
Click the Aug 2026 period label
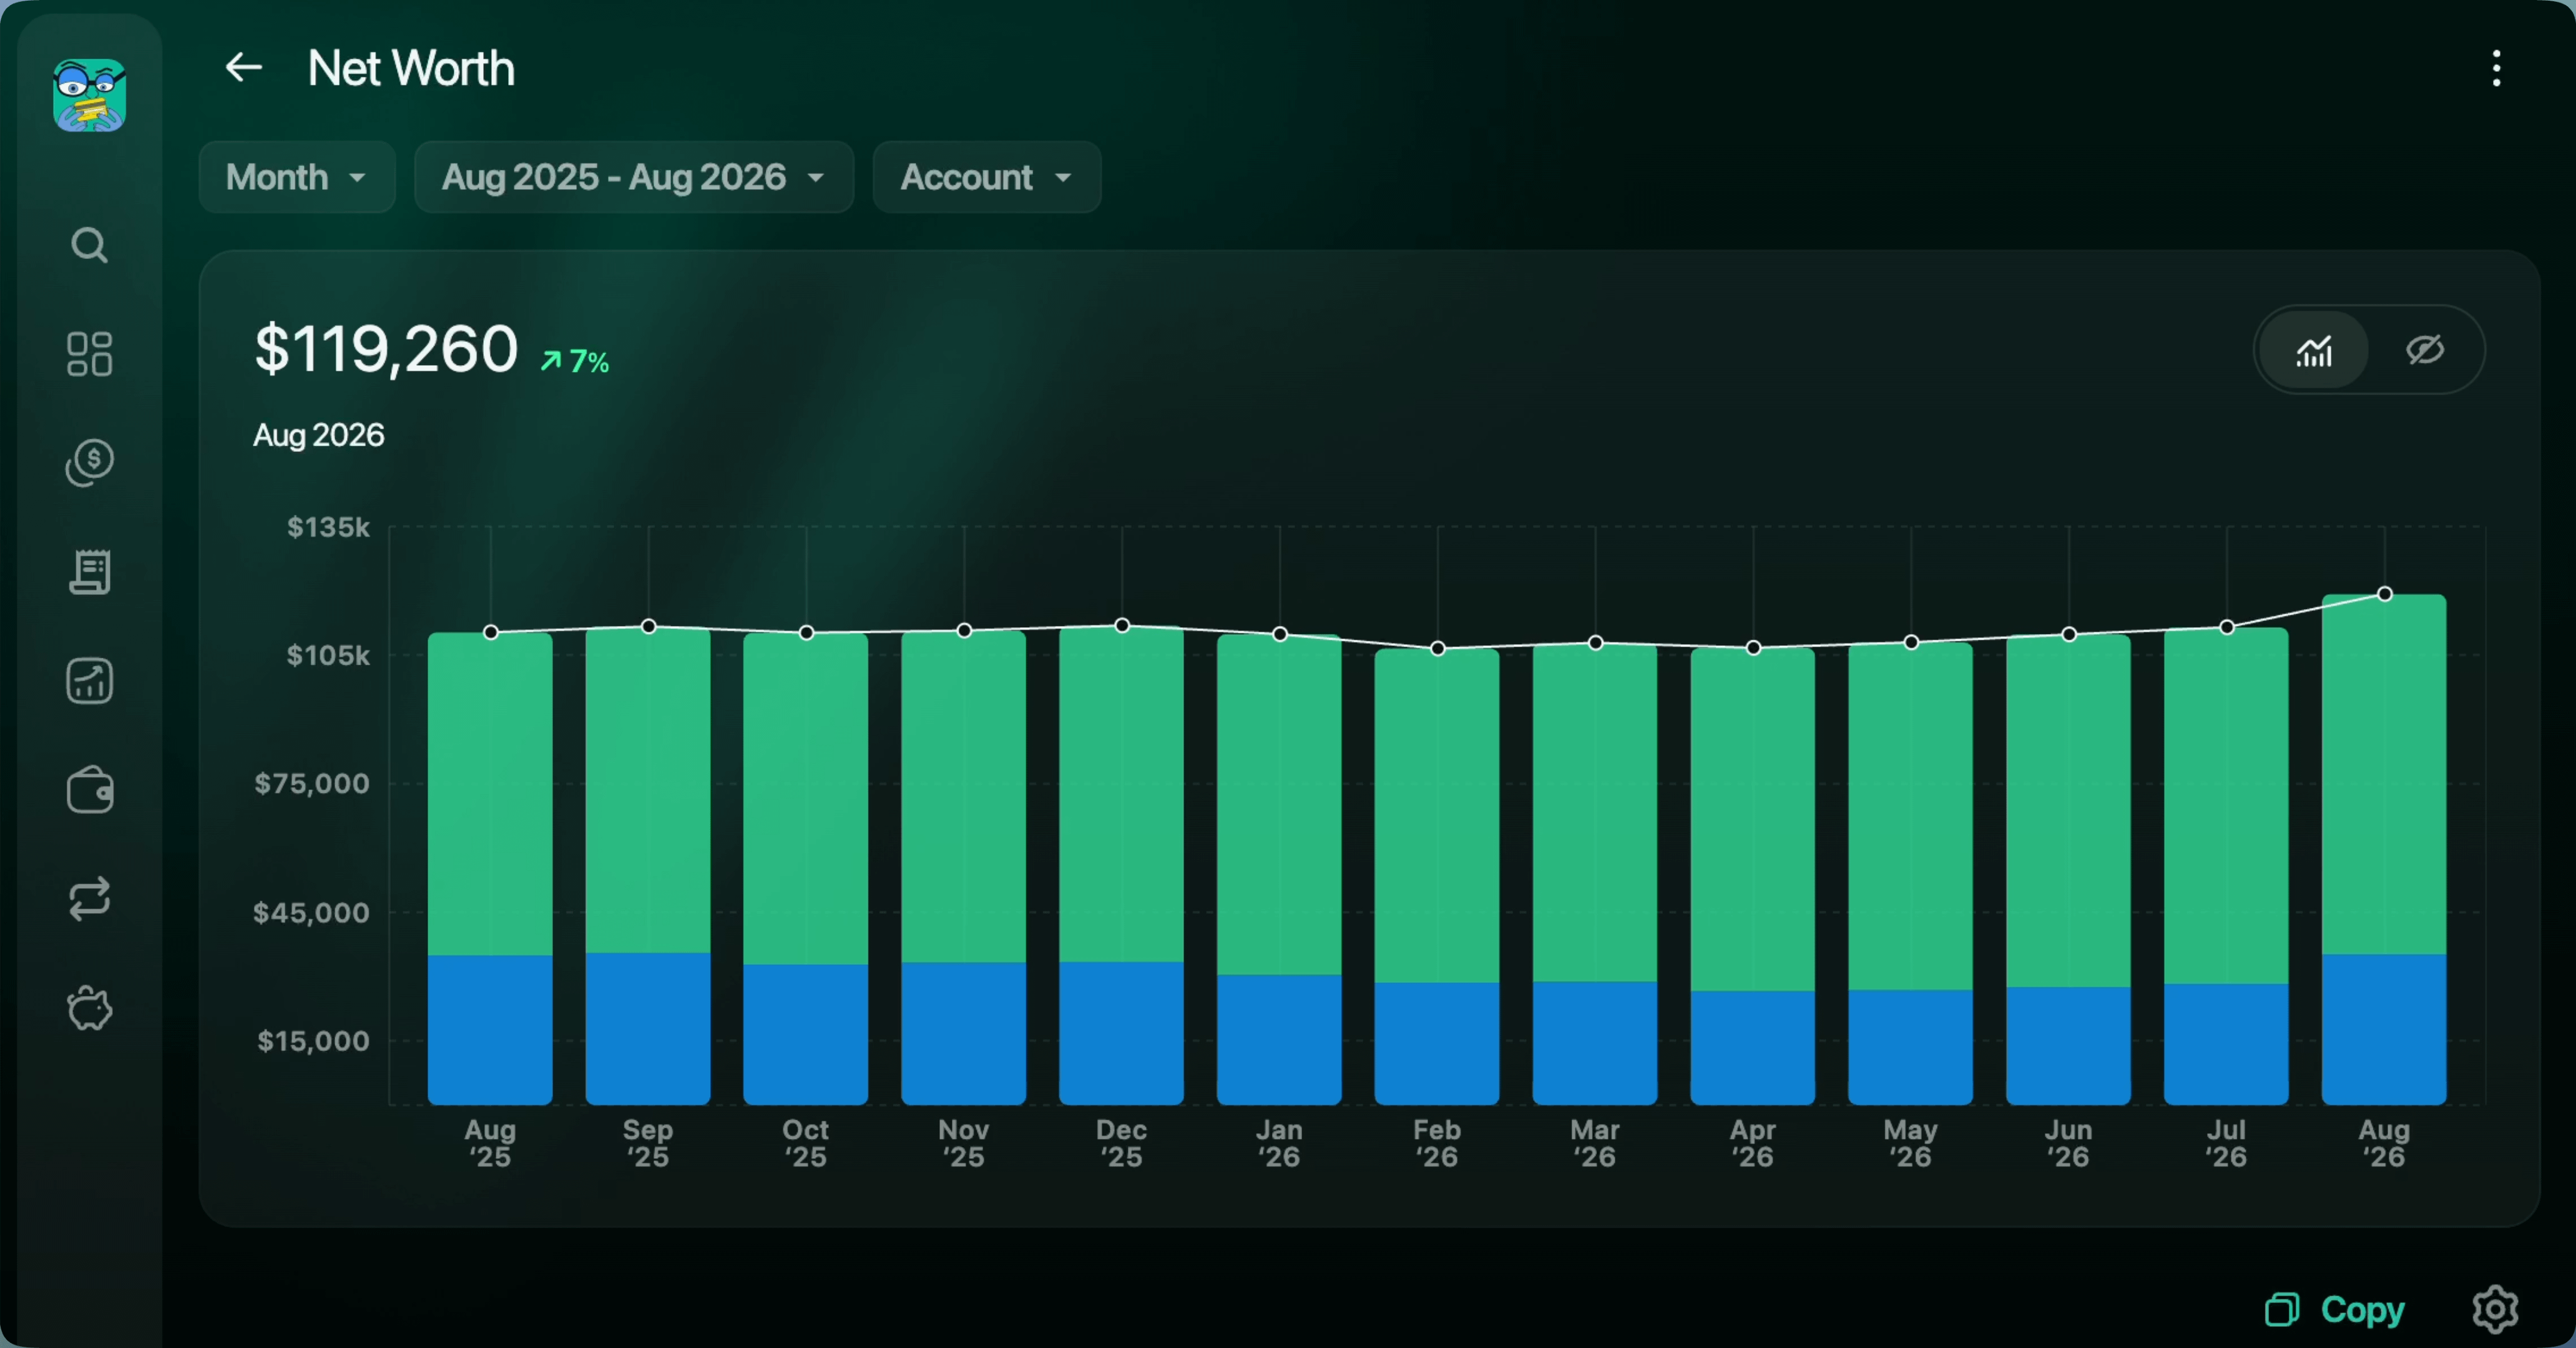(318, 435)
